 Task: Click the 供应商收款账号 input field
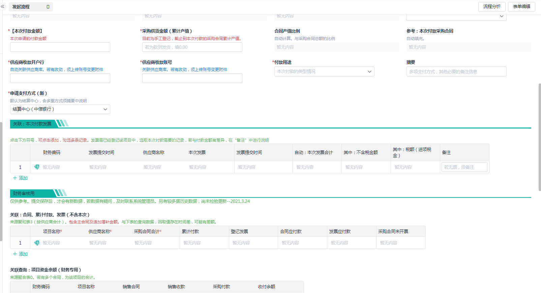tap(192, 78)
